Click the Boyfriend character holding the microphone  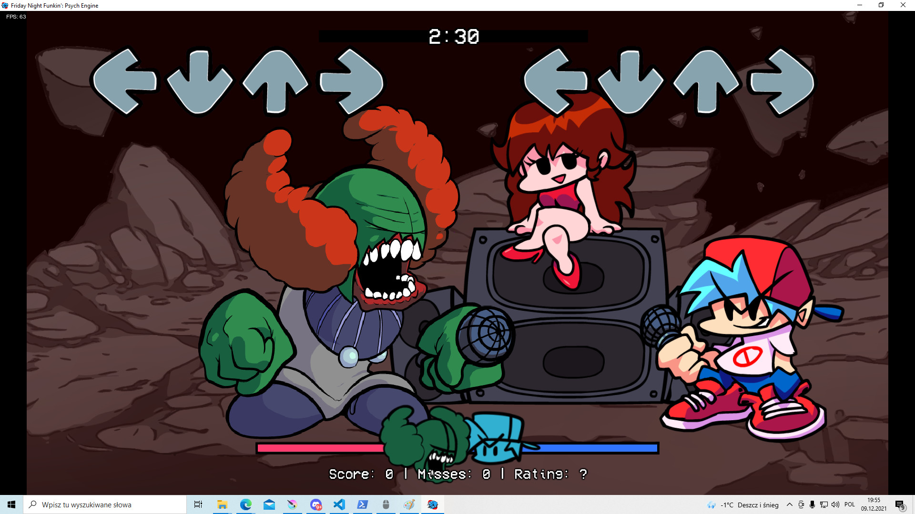coord(743,338)
